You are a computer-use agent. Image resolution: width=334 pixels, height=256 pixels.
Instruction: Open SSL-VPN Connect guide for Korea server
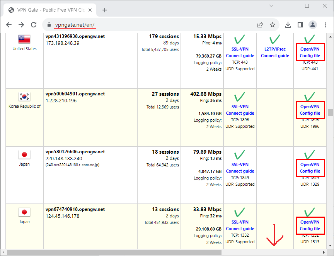click(240, 110)
